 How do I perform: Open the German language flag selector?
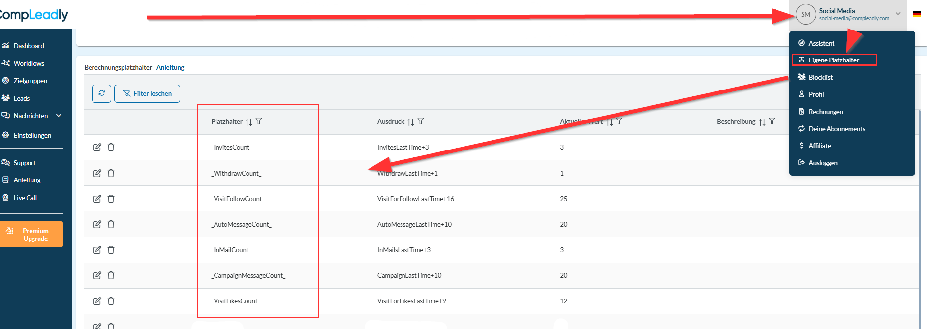point(917,14)
